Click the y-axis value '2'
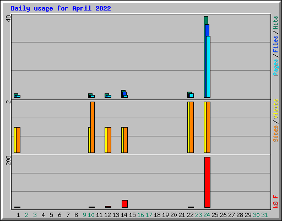Image resolution: width=282 pixels, height=221 pixels. click(x=8, y=102)
